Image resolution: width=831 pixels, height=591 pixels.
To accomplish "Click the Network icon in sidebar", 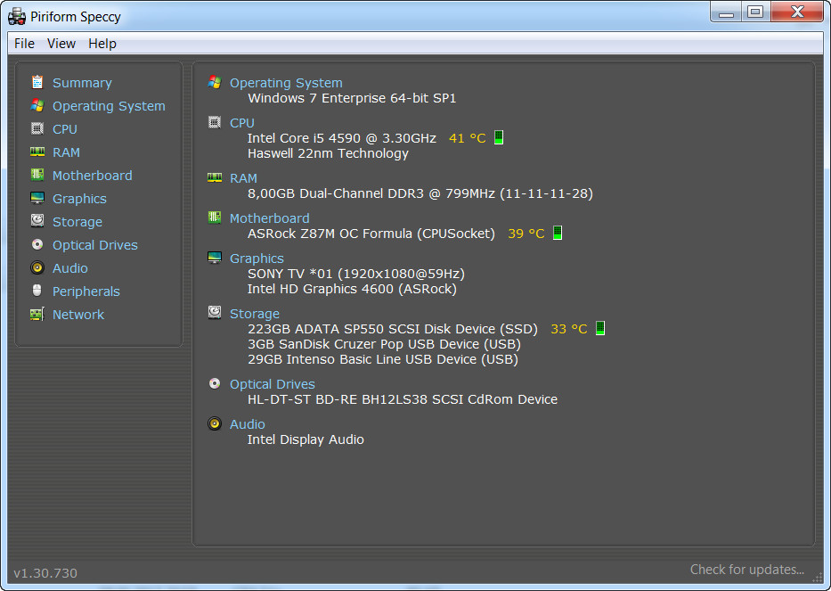I will coord(37,314).
